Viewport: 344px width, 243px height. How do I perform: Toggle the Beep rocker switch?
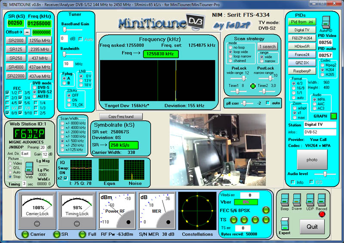[285, 200]
